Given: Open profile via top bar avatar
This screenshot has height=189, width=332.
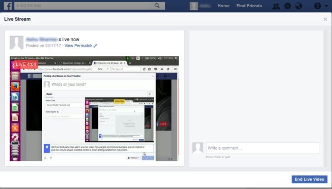Looking at the screenshot, I should [x=194, y=6].
